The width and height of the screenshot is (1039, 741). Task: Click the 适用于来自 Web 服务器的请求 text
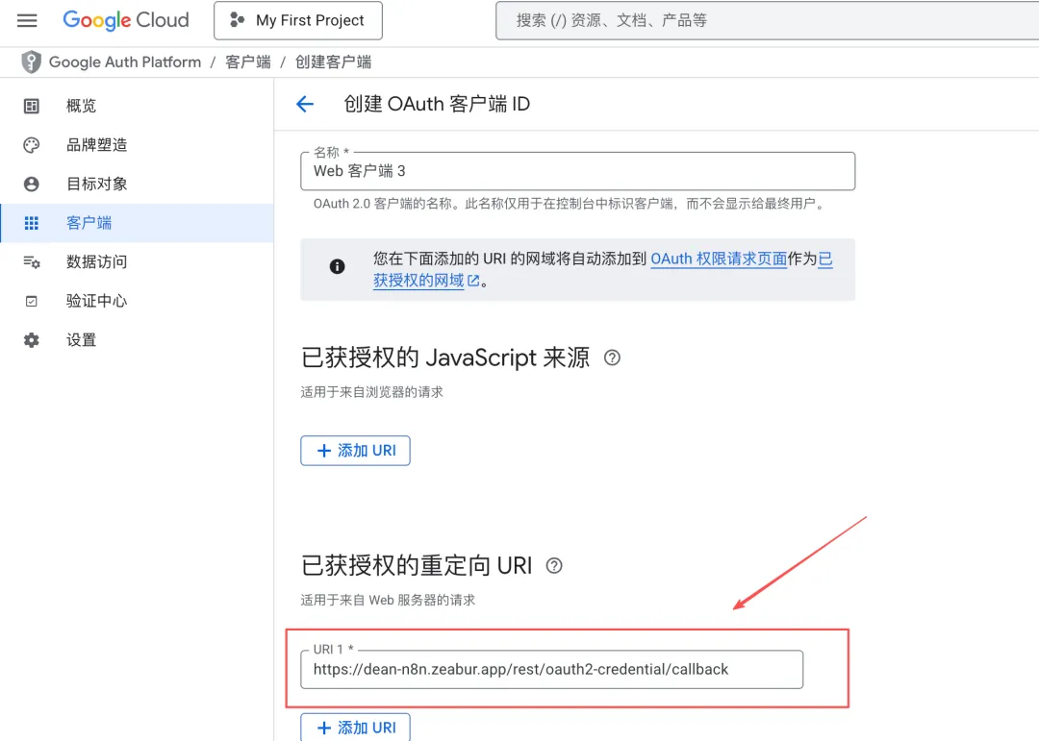coord(388,600)
